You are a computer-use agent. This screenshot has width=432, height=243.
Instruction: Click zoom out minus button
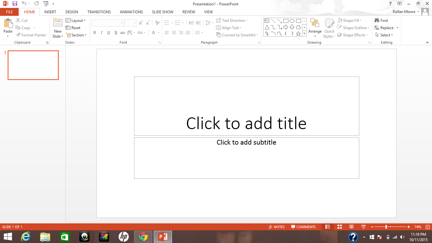pos(372,227)
